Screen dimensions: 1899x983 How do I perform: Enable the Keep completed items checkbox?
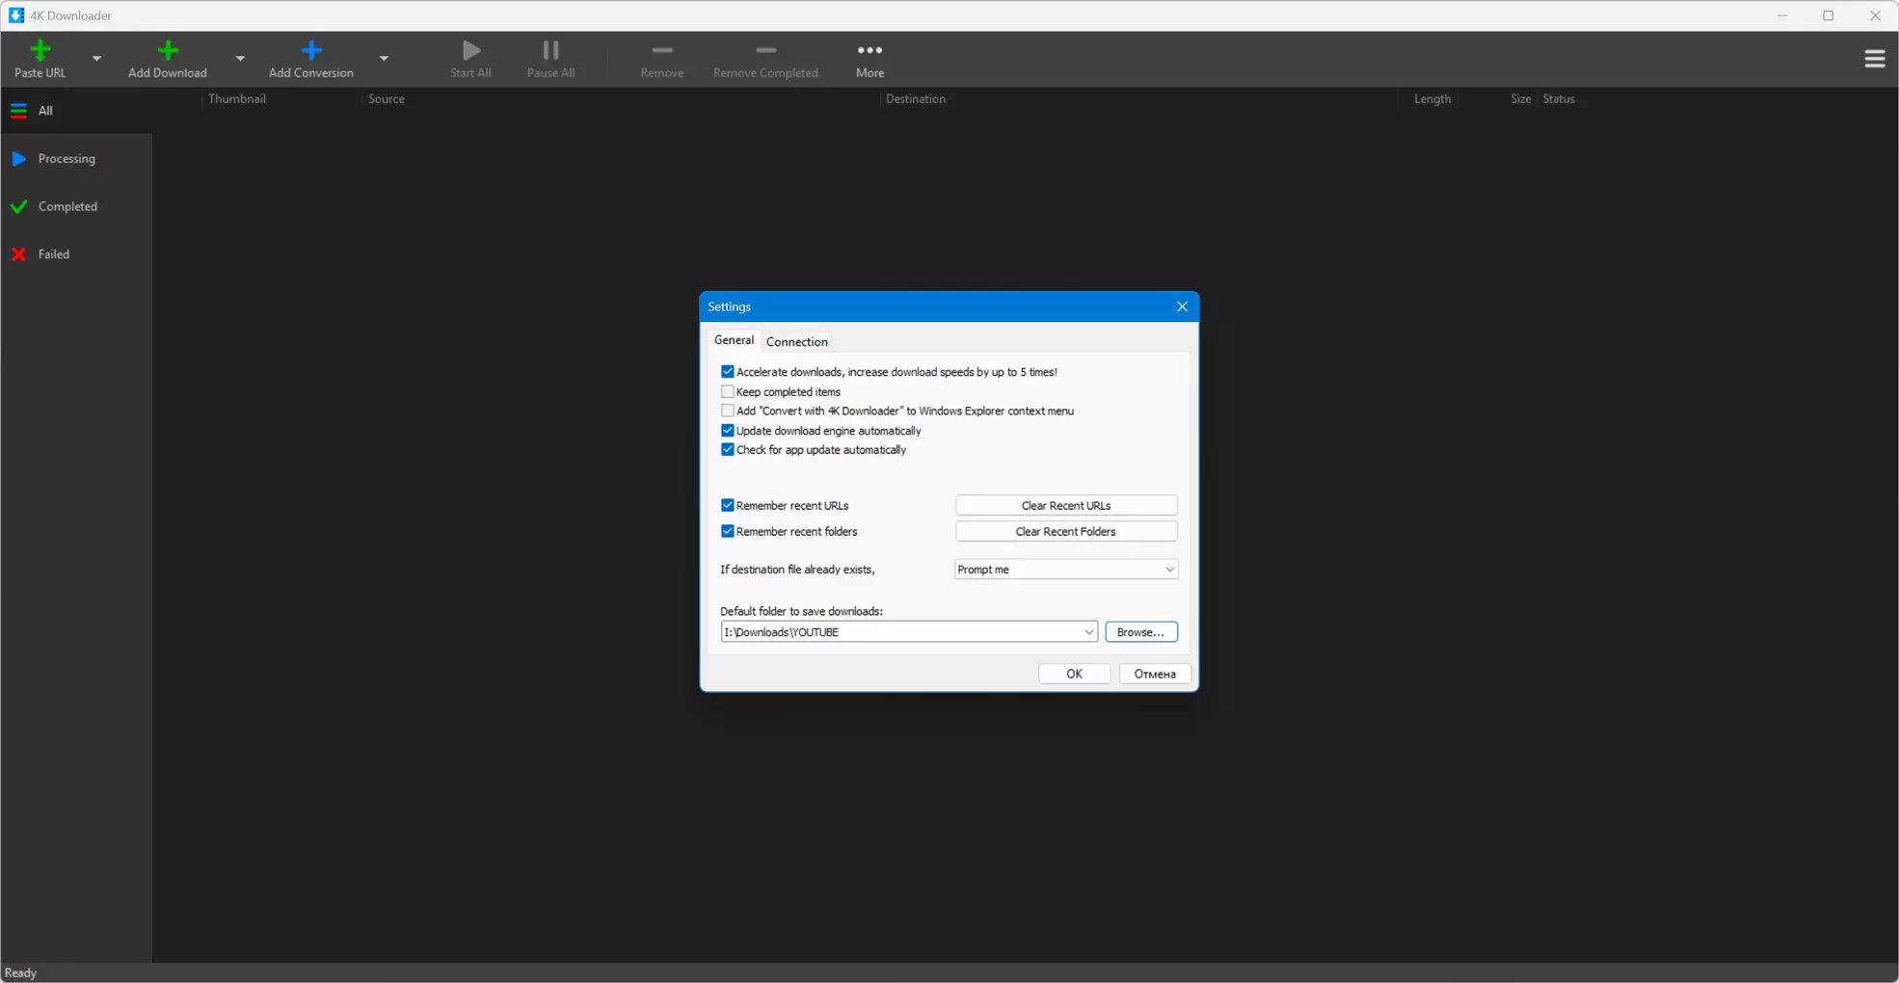point(728,392)
